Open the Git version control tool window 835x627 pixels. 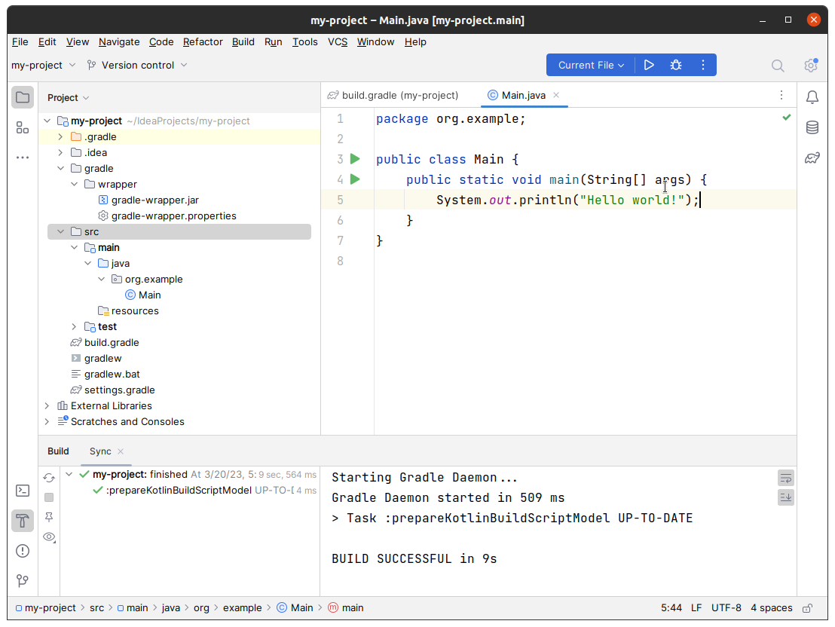(x=23, y=581)
